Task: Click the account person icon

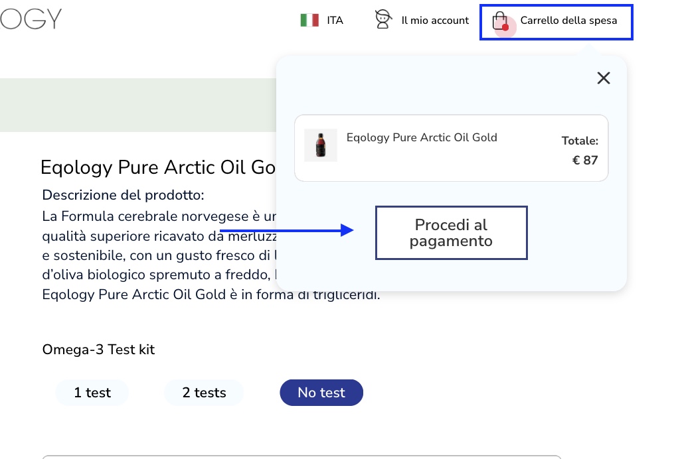Action: click(x=383, y=19)
